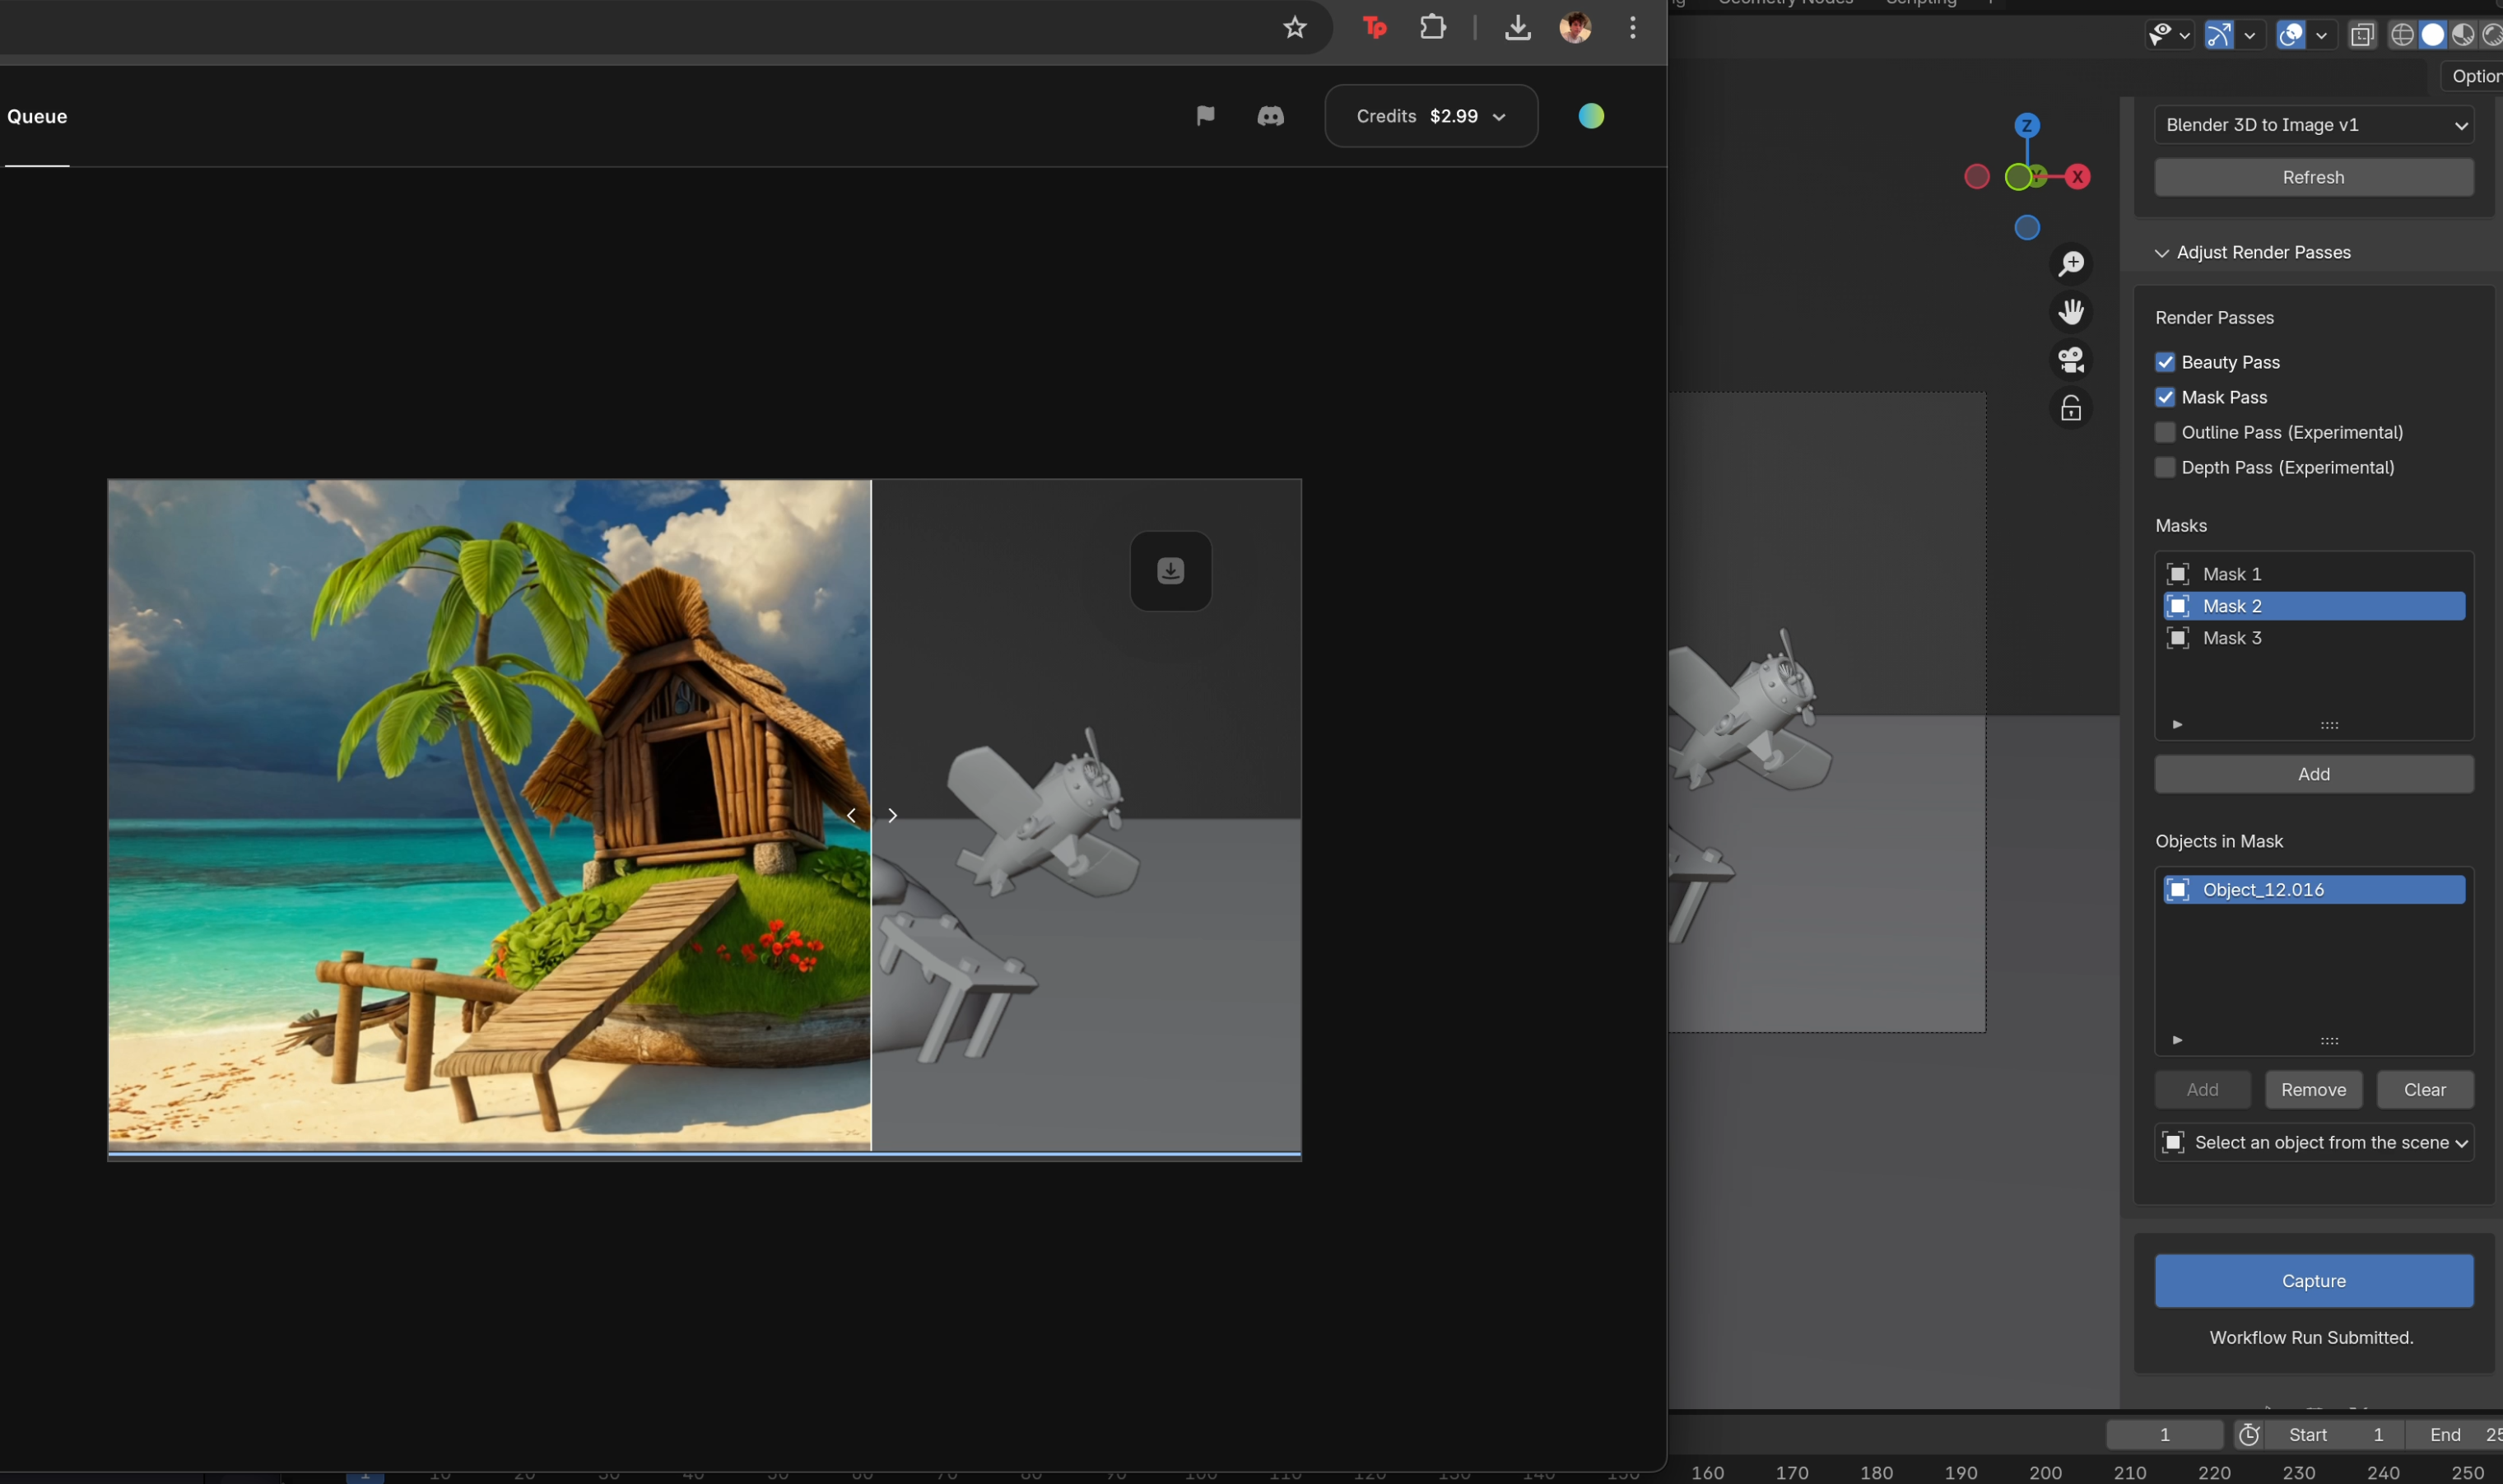
Task: Click the Refresh button
Action: coord(2313,177)
